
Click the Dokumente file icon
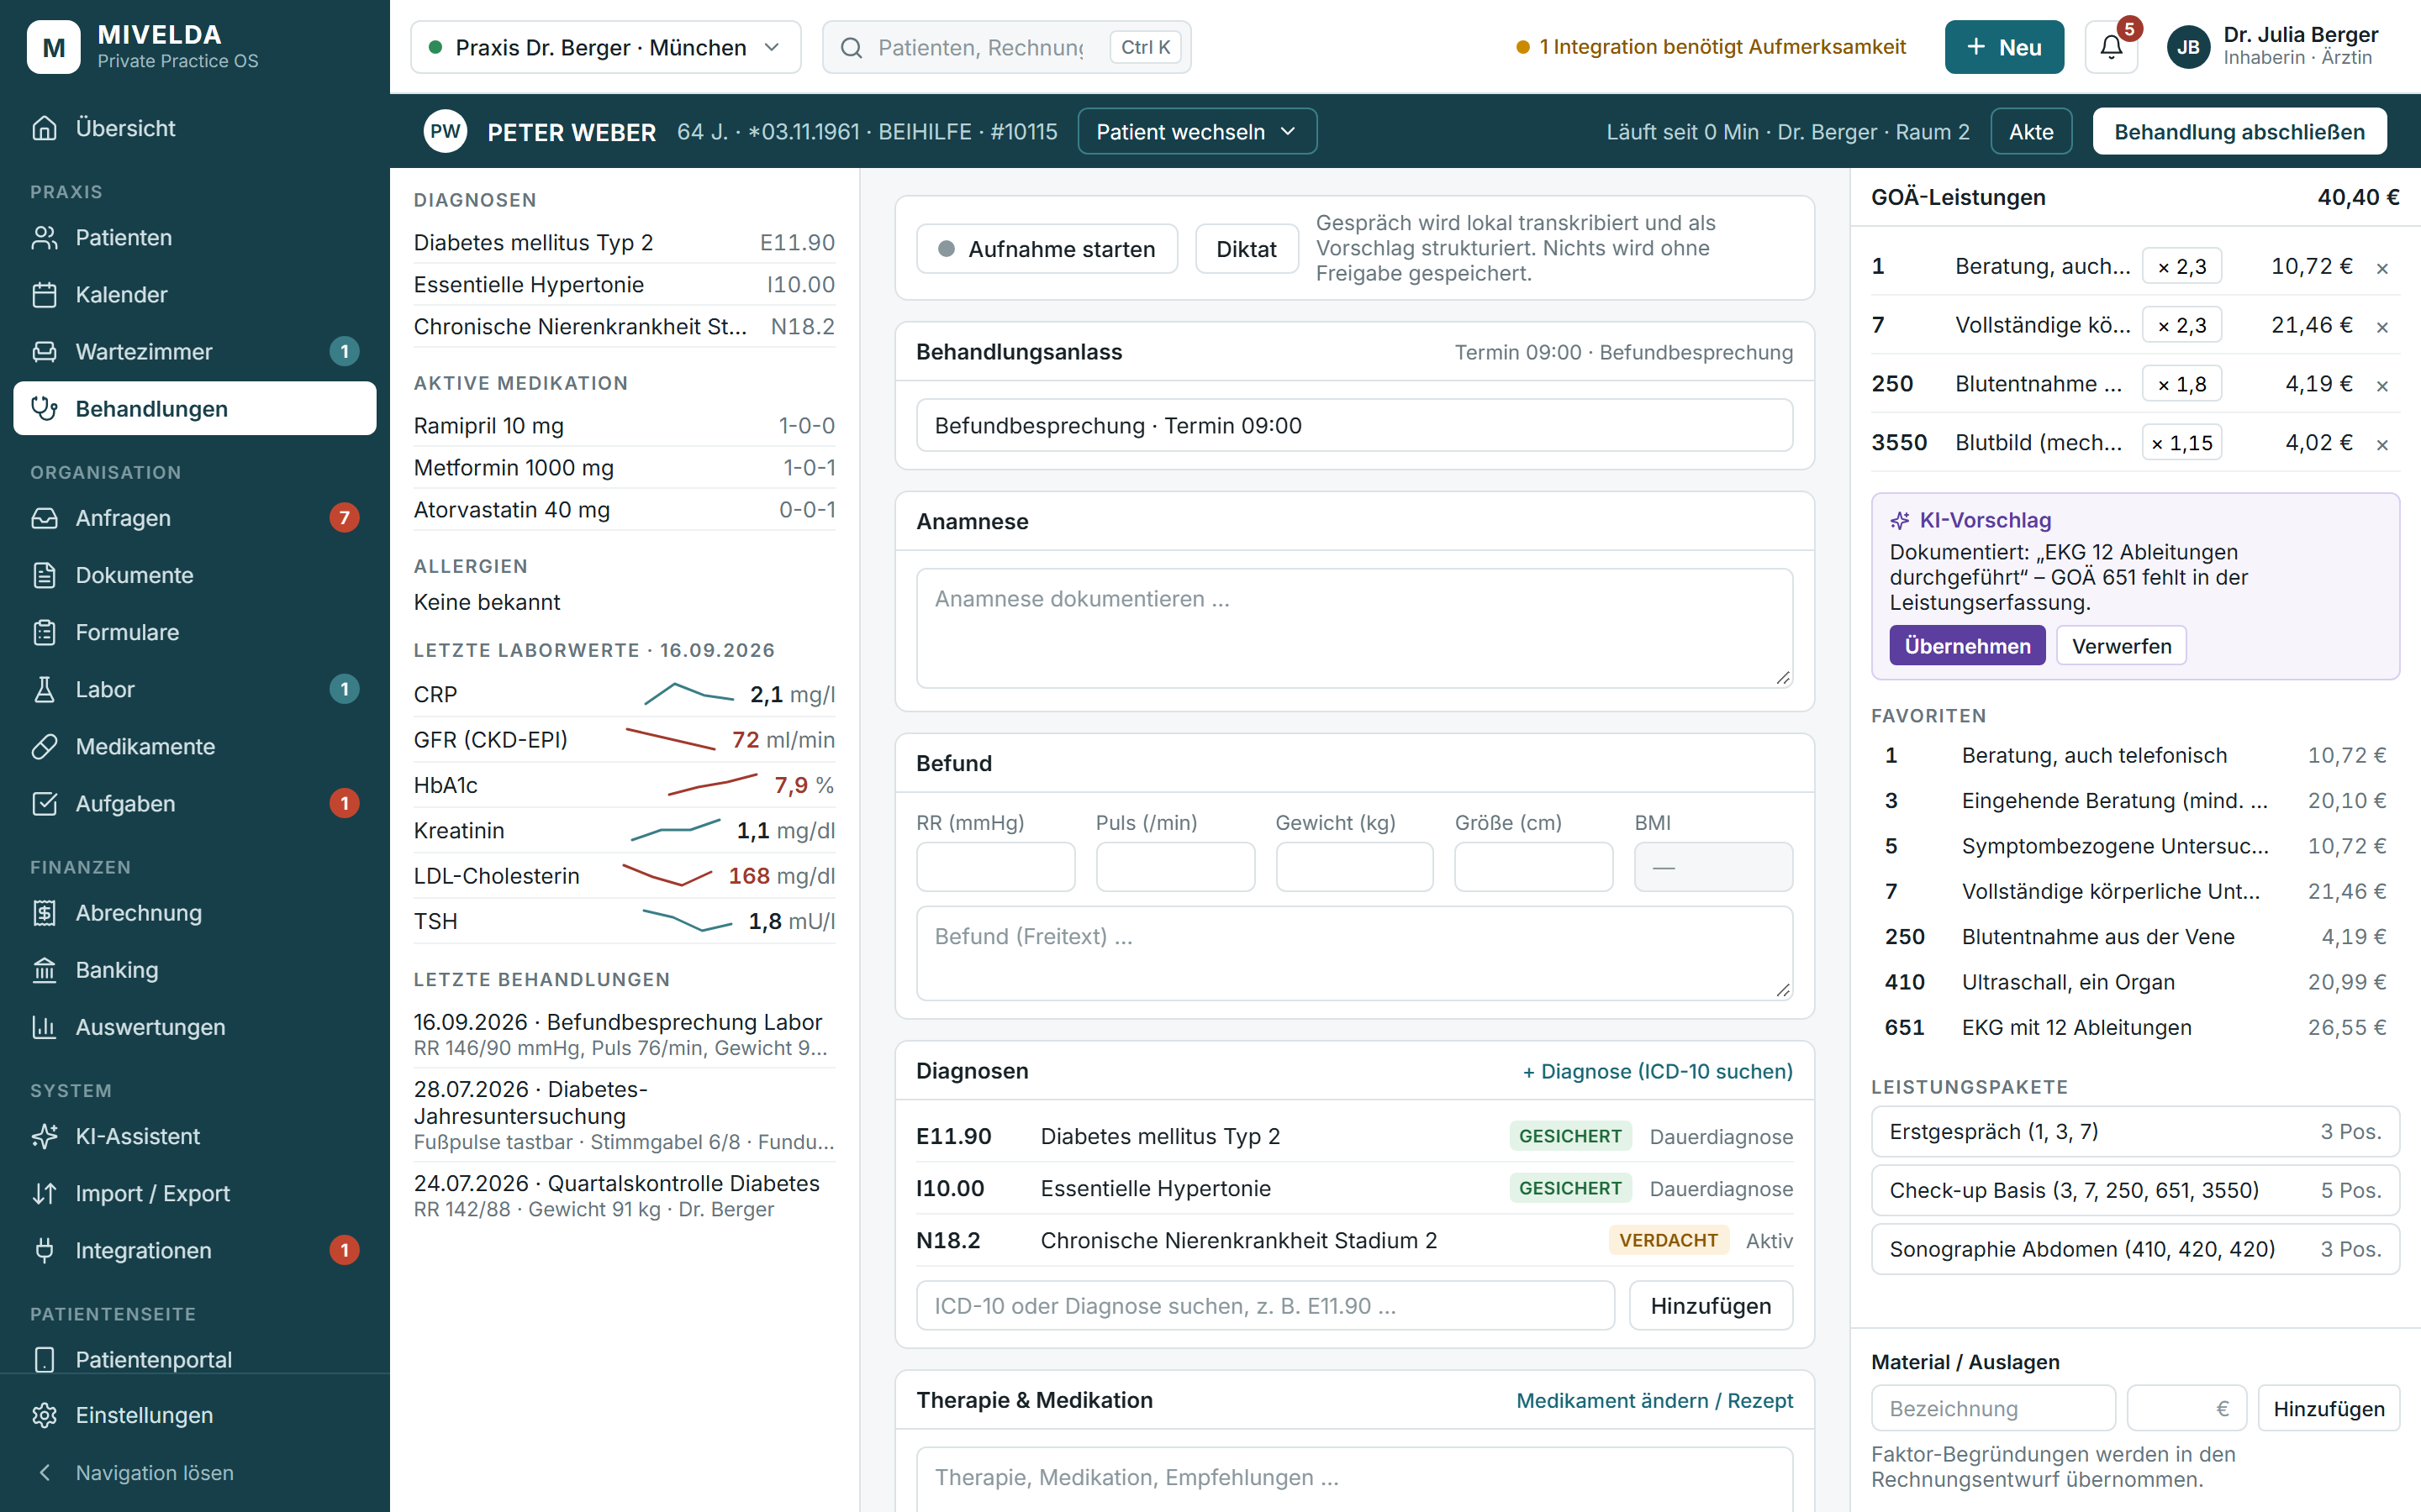[x=44, y=575]
